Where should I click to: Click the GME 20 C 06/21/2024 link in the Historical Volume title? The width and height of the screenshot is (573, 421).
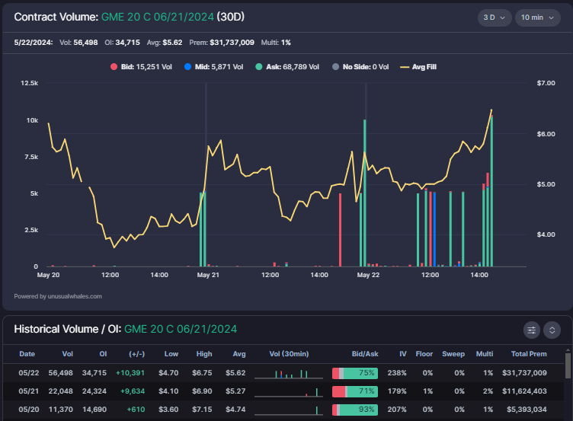(181, 329)
